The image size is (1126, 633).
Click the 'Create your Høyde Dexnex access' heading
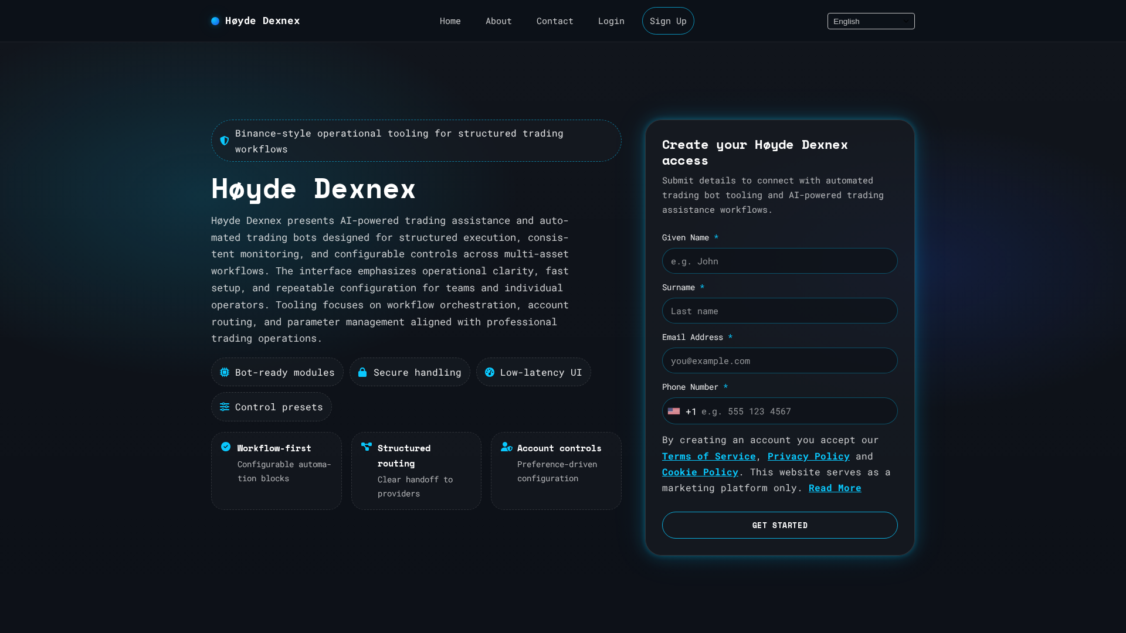[755, 152]
